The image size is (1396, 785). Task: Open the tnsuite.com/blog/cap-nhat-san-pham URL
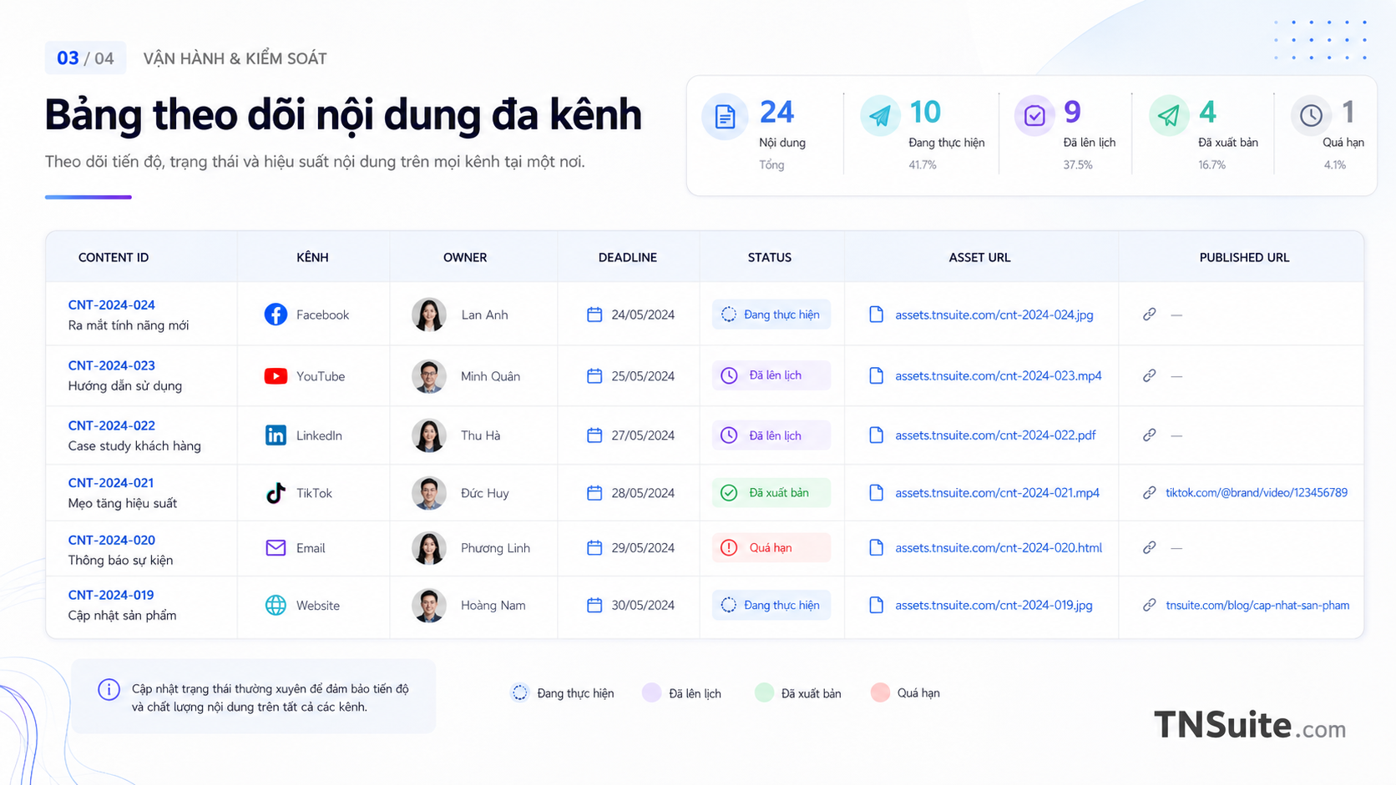[1257, 606]
